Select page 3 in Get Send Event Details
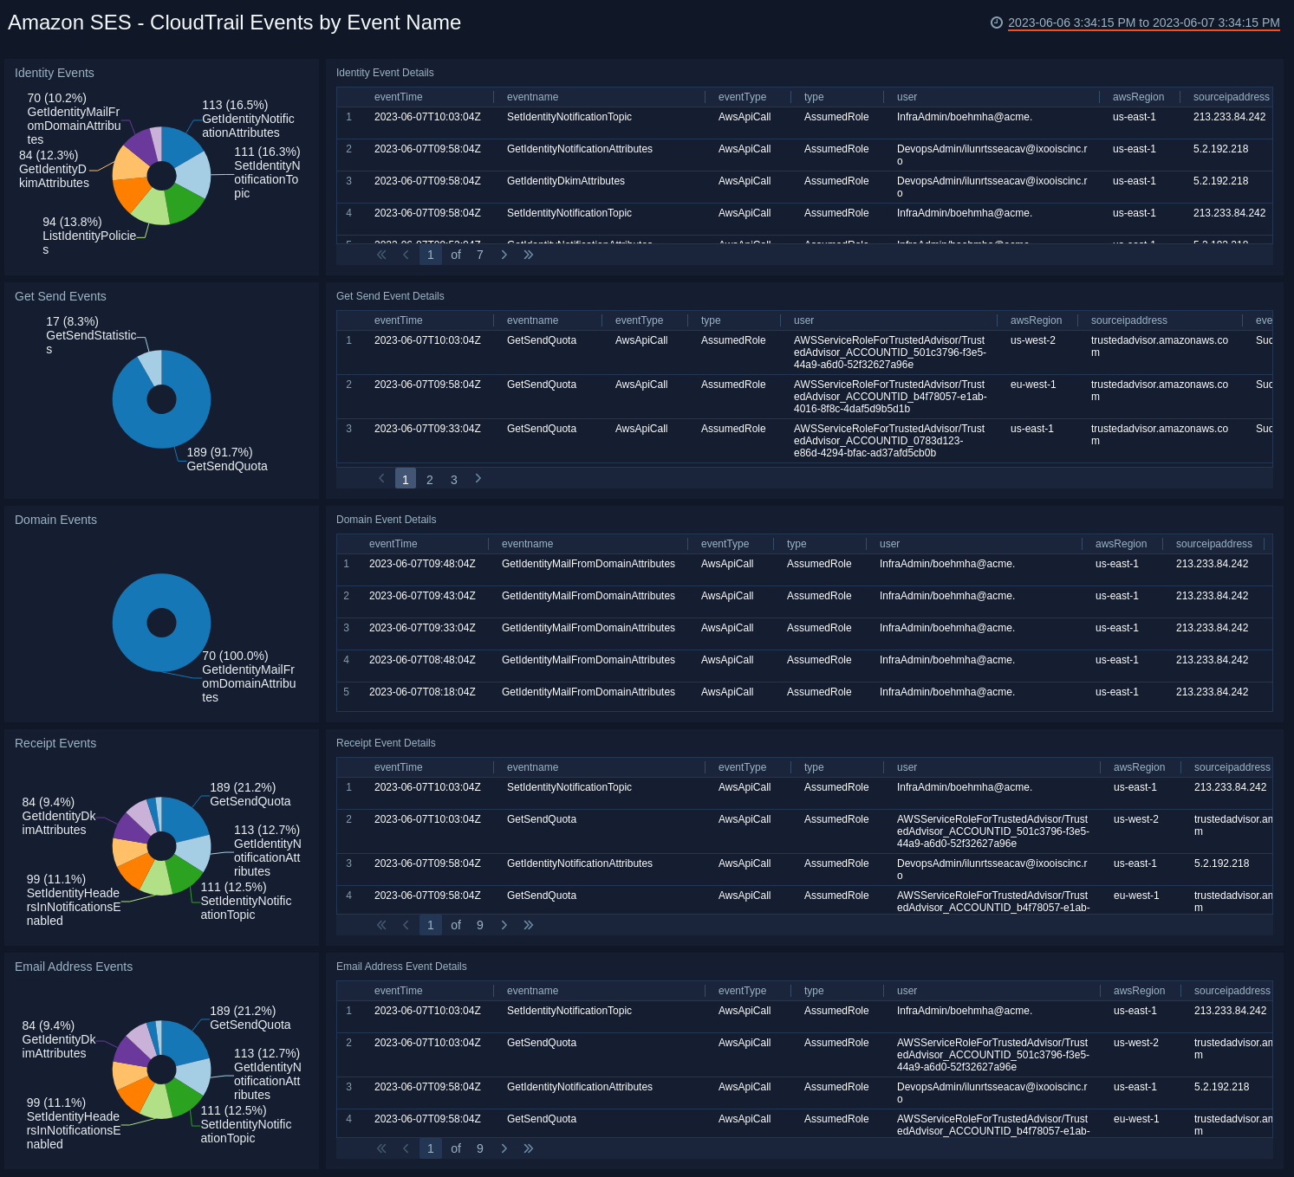 click(453, 478)
